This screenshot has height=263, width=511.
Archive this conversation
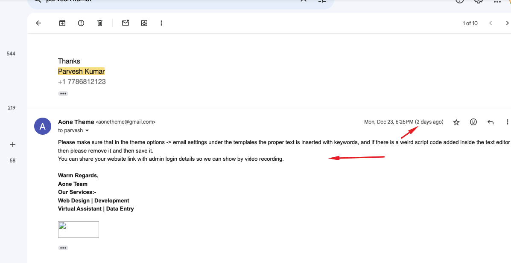pos(62,23)
